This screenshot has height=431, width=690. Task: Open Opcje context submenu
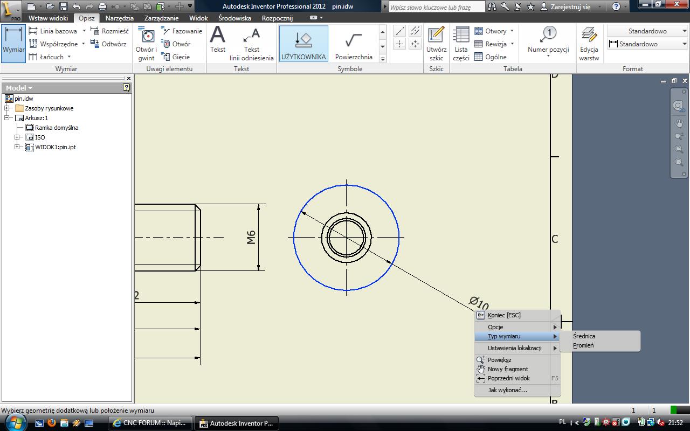pyautogui.click(x=517, y=327)
